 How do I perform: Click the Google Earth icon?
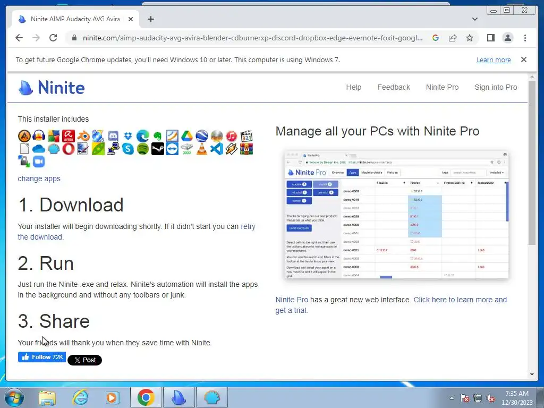pos(202,136)
